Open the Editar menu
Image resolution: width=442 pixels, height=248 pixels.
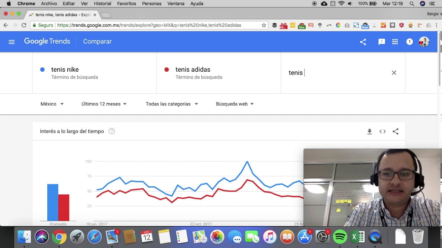69,3
